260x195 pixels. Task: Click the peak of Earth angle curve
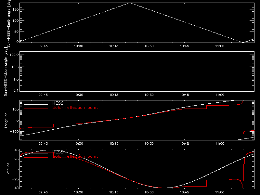(x=130, y=3)
